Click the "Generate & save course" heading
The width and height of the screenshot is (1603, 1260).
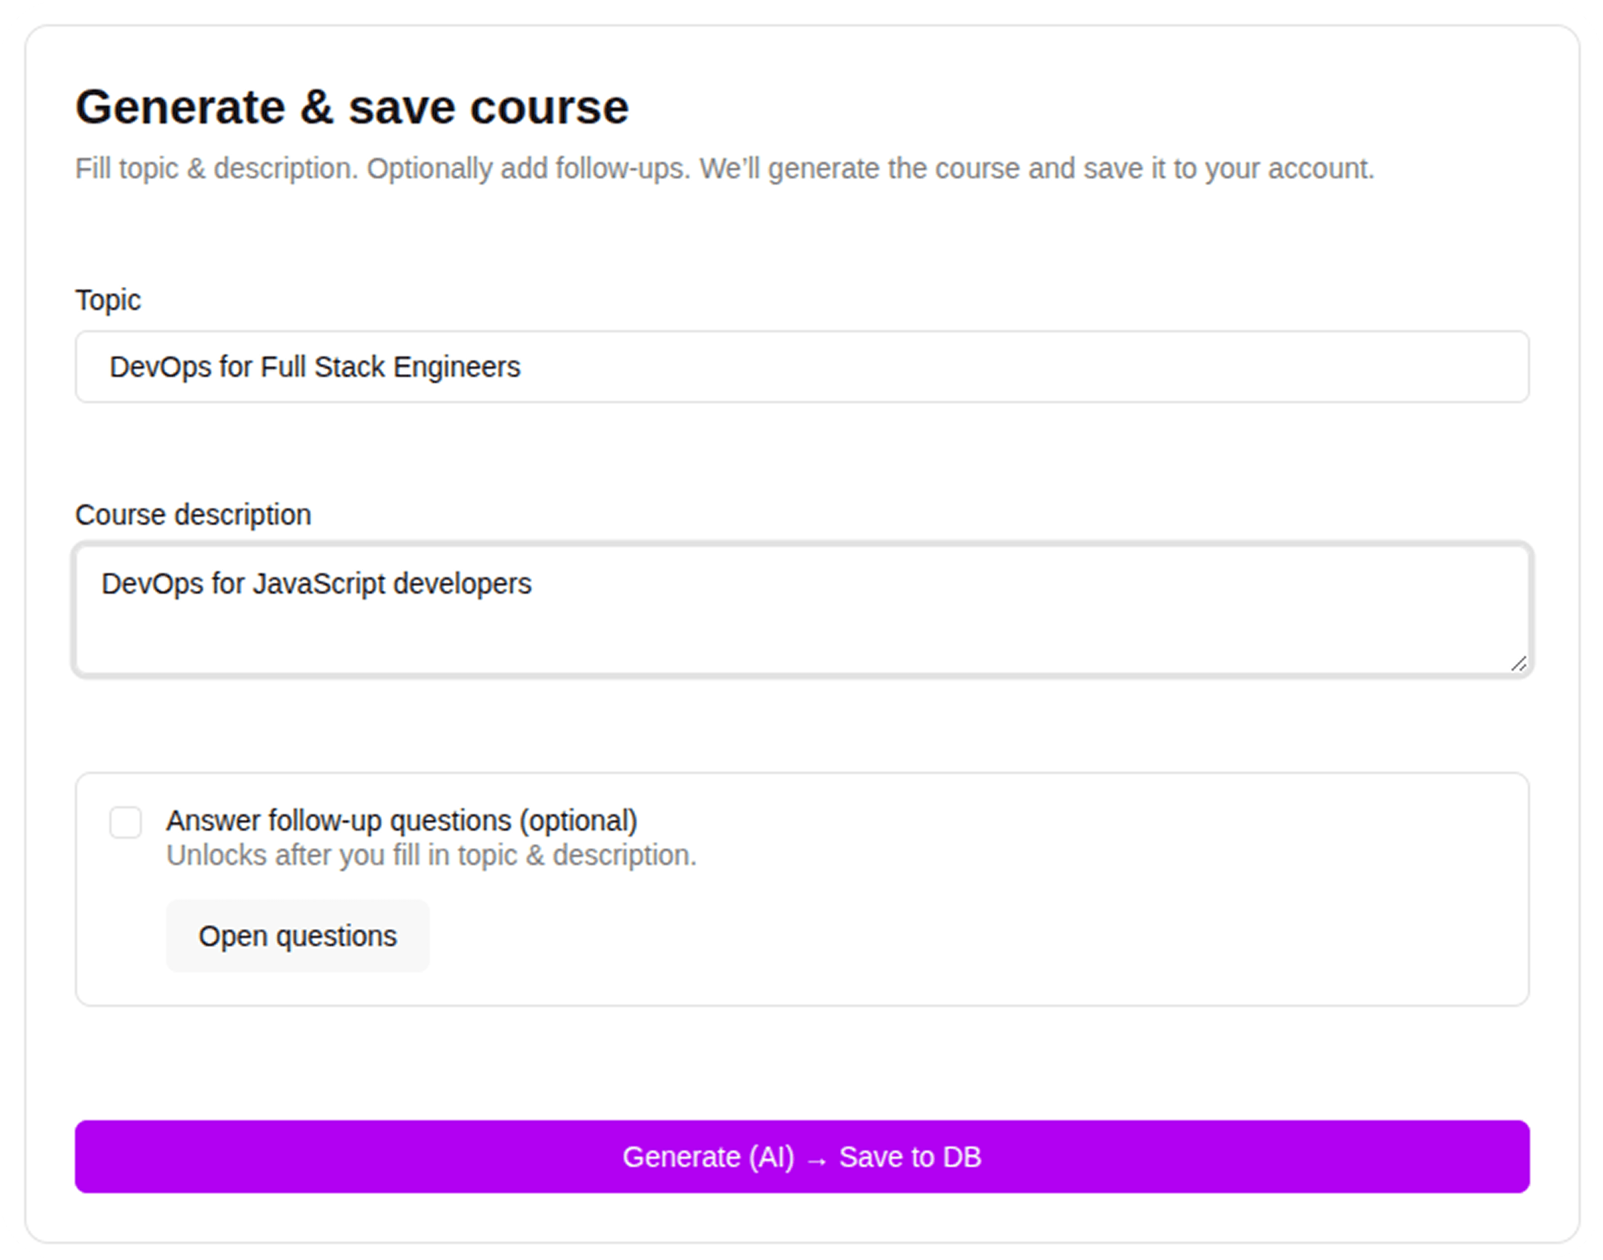click(352, 108)
